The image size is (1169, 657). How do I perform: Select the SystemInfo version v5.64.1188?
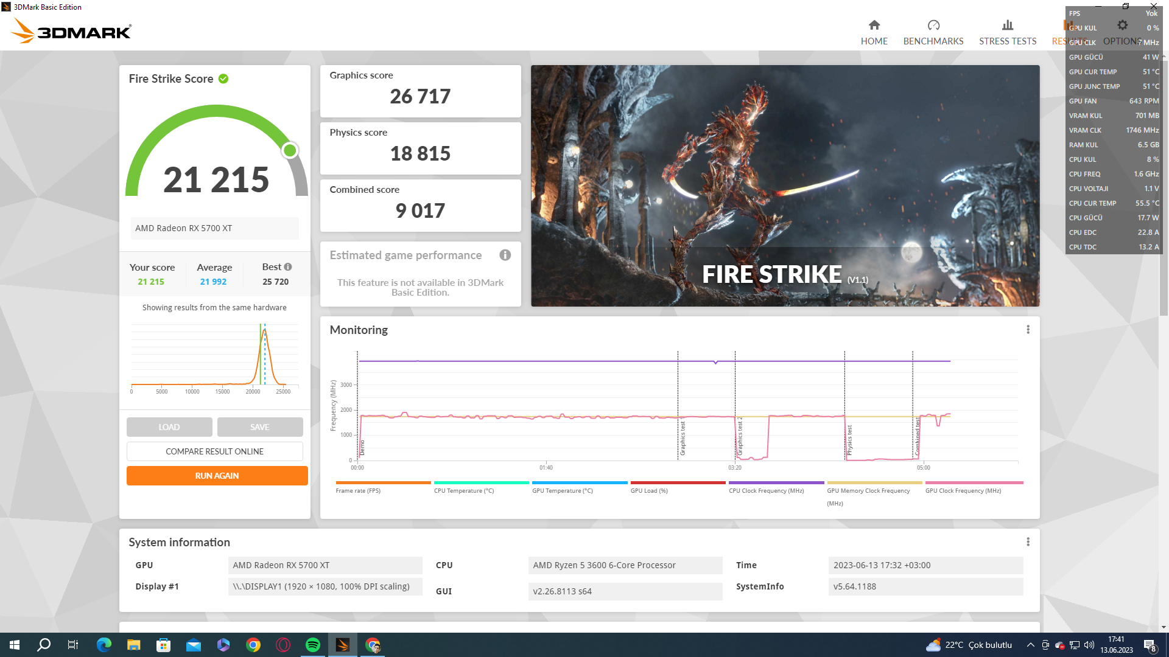925,586
